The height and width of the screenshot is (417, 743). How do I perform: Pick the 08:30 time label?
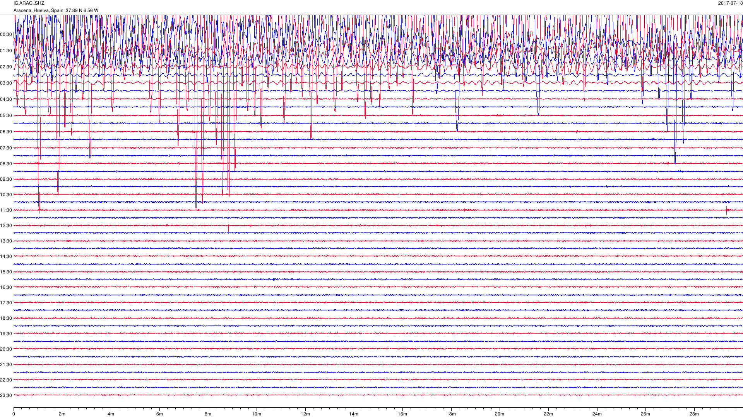click(x=6, y=164)
